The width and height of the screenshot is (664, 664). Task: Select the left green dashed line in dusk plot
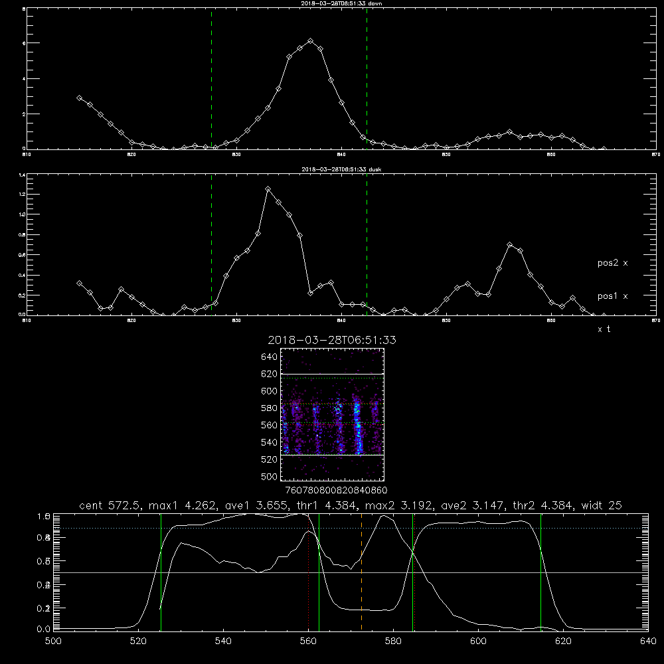coord(211,245)
